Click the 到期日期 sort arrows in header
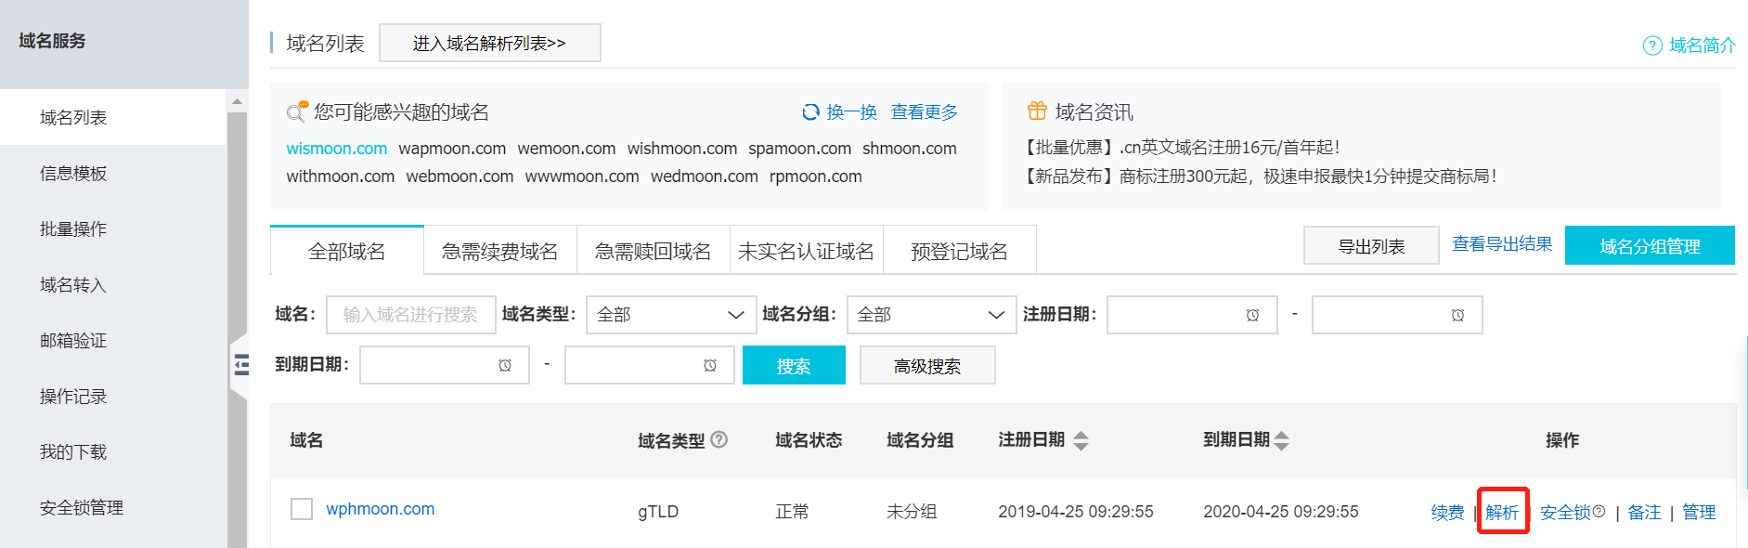Viewport: 1748px width, 548px height. click(x=1282, y=441)
